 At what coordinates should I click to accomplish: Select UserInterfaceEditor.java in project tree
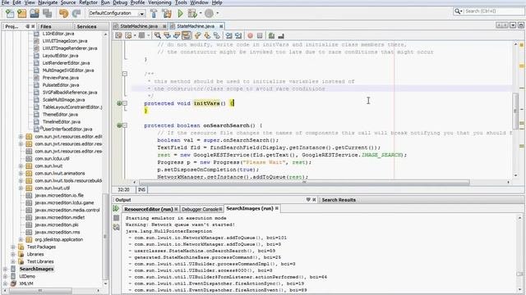(x=67, y=129)
